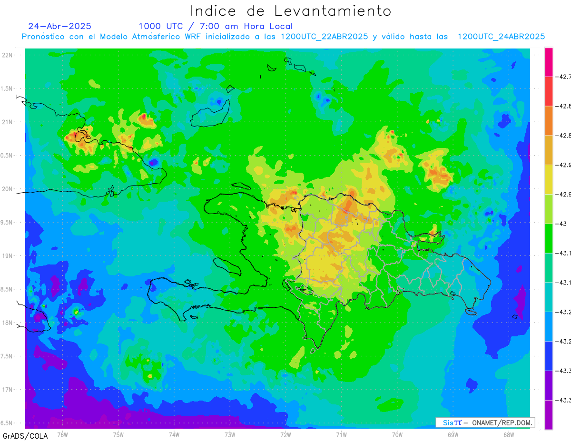Click the "21N" latitude label
The width and height of the screenshot is (571, 441).
pos(7,122)
